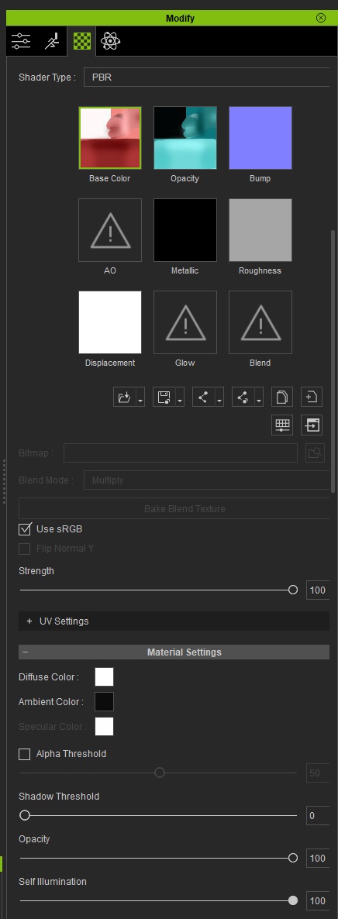
Task: Expand the UV Settings section
Action: click(174, 621)
